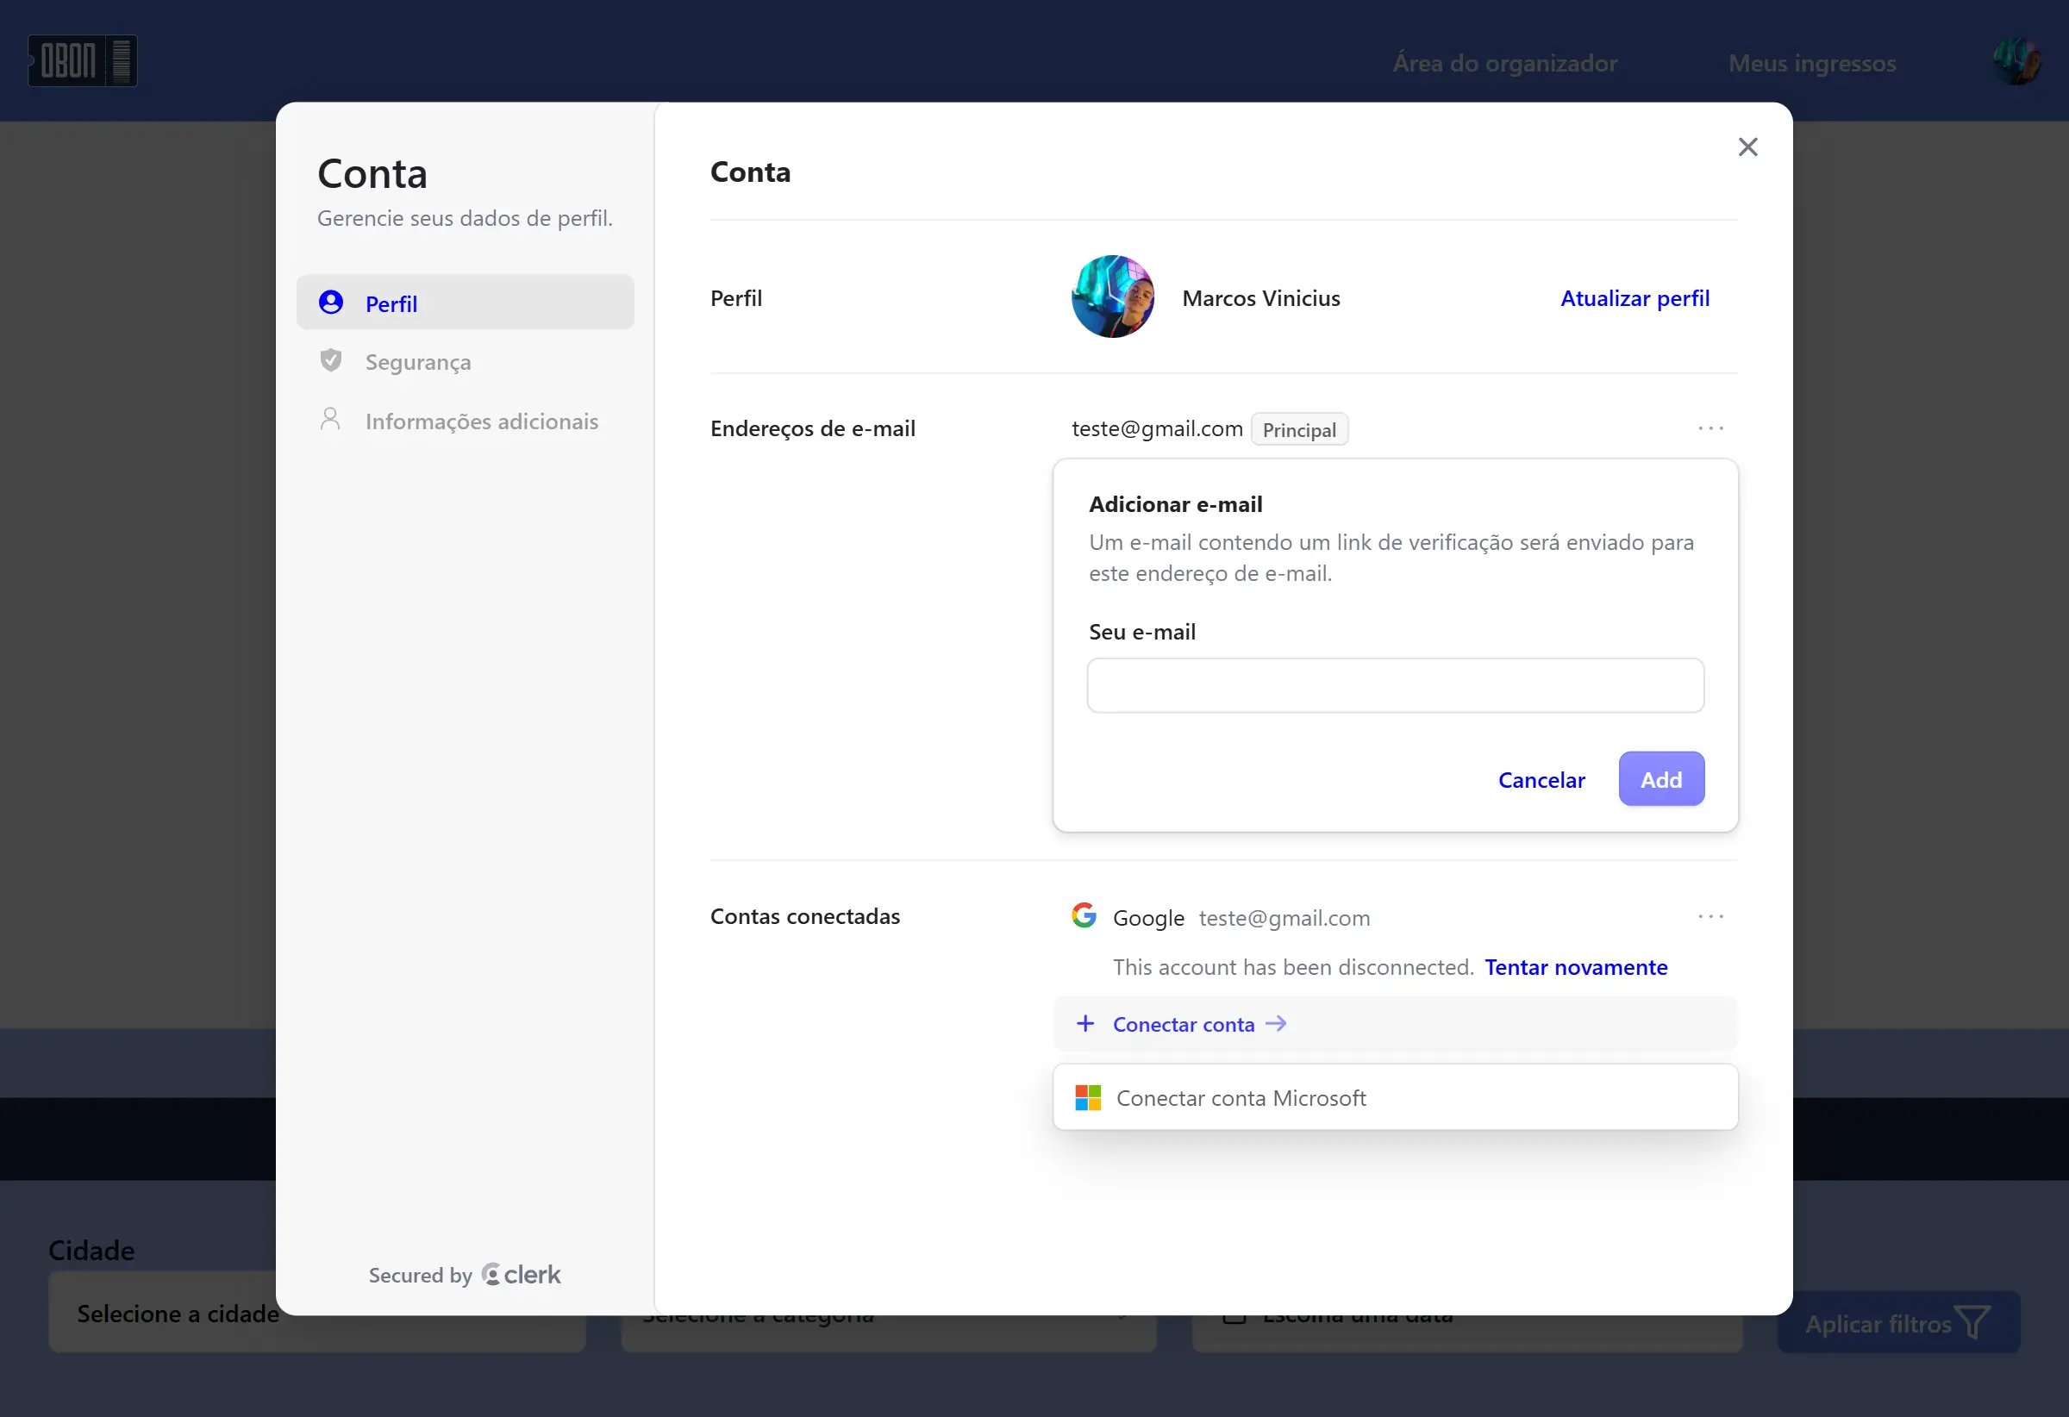Click the plus icon beside Conectar conta
The image size is (2069, 1417).
pyautogui.click(x=1085, y=1024)
